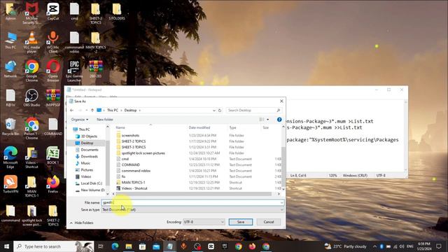
Task: Select Downloads in navigation pane
Action: point(89,157)
